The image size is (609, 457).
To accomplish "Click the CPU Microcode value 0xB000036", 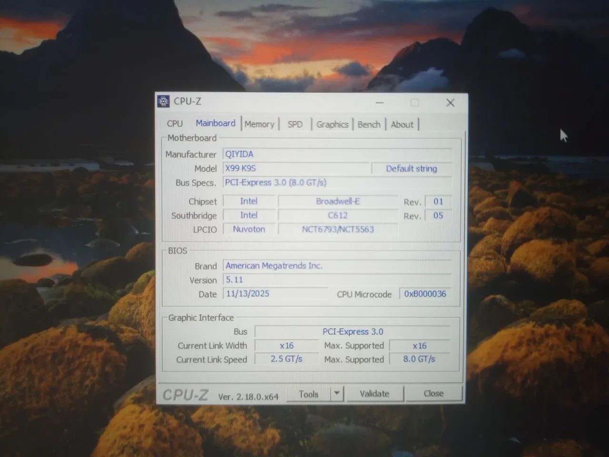I will [425, 294].
